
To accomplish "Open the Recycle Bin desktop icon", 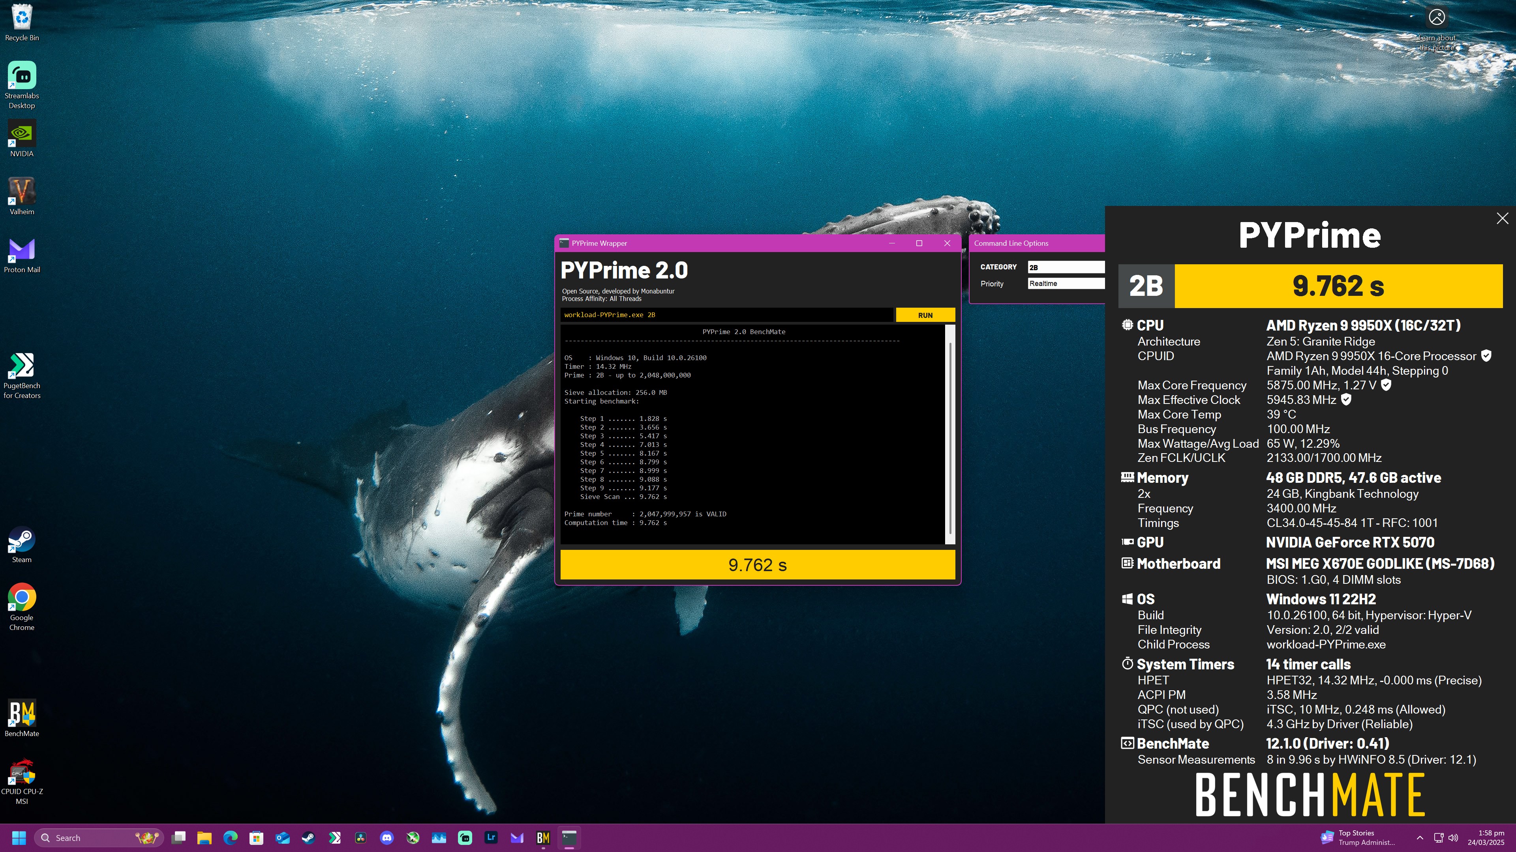I will pos(22,22).
